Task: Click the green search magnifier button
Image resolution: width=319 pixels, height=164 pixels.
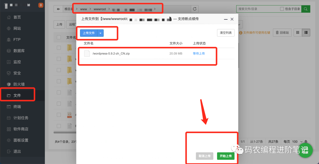Action: (306, 9)
